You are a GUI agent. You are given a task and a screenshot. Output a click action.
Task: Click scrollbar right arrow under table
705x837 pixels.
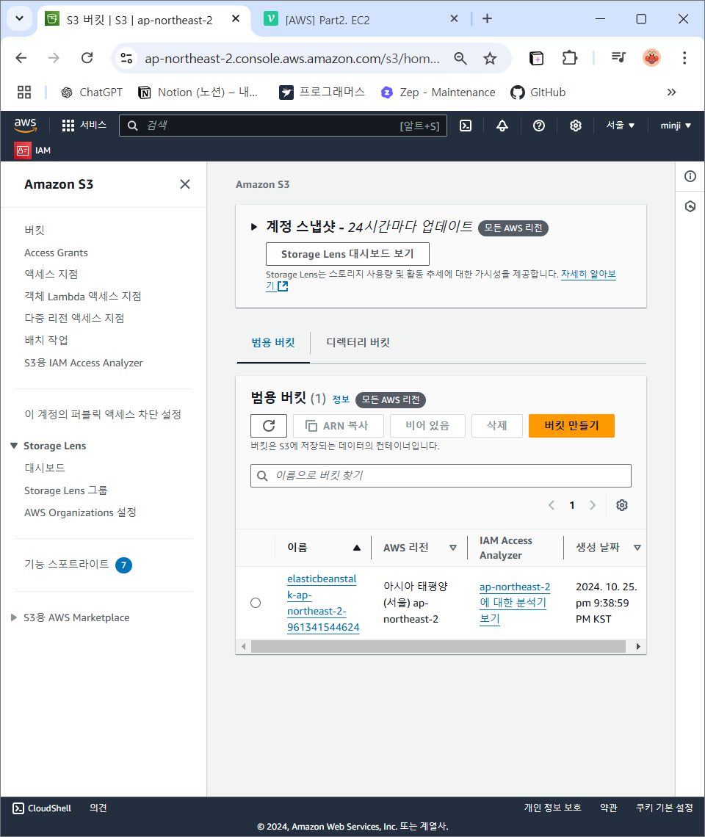(638, 646)
